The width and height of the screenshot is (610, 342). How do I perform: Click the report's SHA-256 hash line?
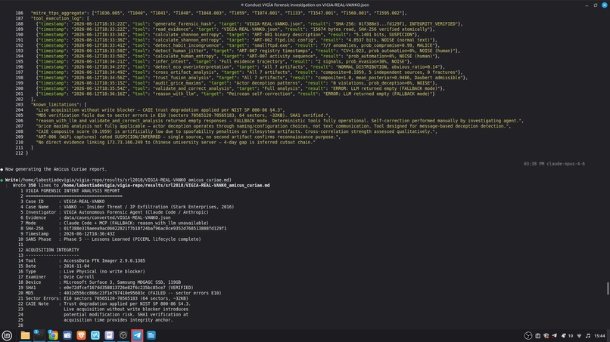[126, 229]
